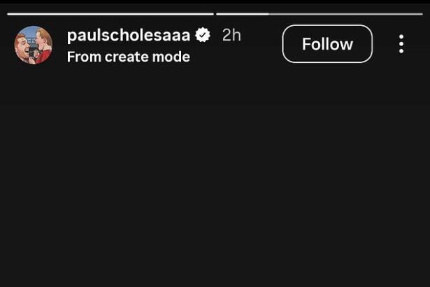Expand story options via vertical ellipsis

tap(401, 44)
